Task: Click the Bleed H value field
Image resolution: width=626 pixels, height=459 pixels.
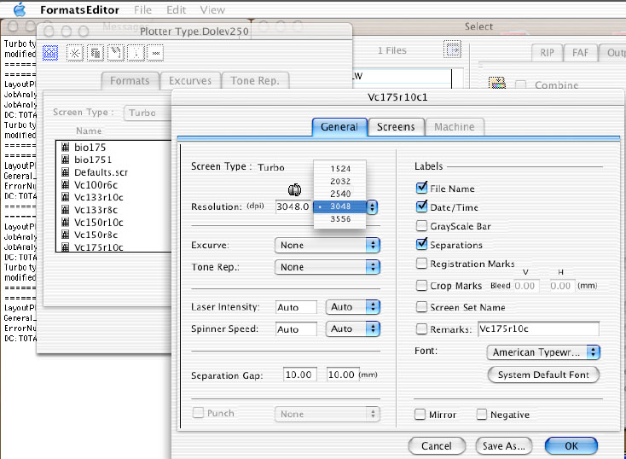Action: pos(561,286)
